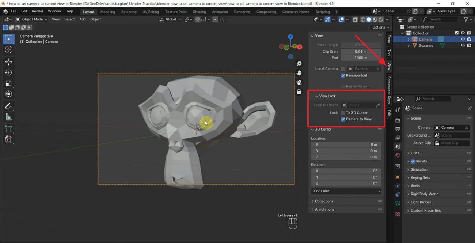Click the lock camera to view padlock icon
The width and height of the screenshot is (475, 243).
pyautogui.click(x=299, y=91)
